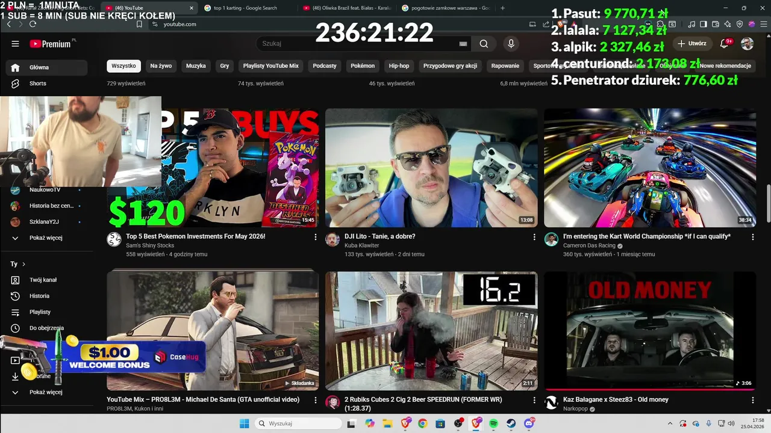This screenshot has width=771, height=433.
Task: Open DJI Lito video thumbnail
Action: (431, 168)
